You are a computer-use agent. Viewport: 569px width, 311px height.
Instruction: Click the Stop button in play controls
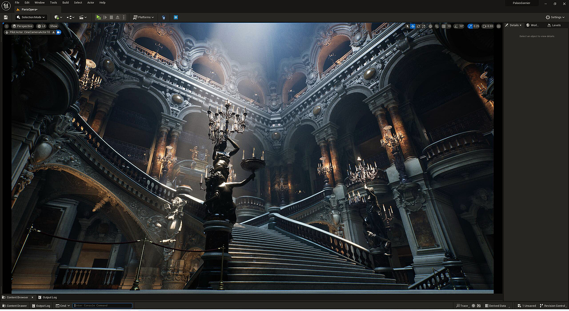click(111, 17)
